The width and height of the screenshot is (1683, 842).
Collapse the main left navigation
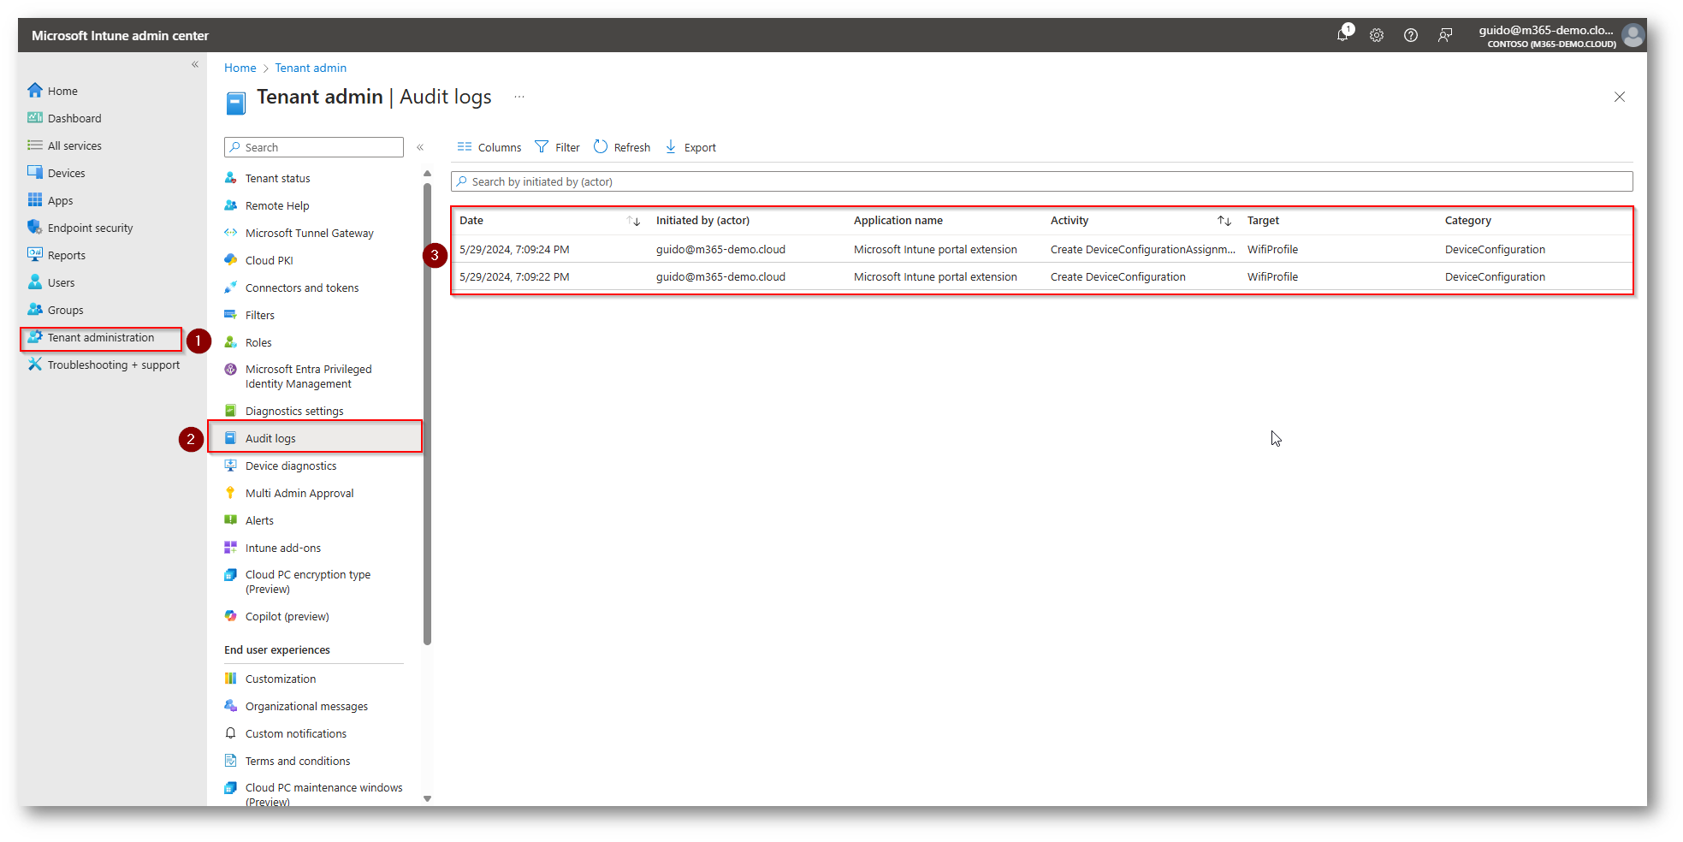[195, 64]
